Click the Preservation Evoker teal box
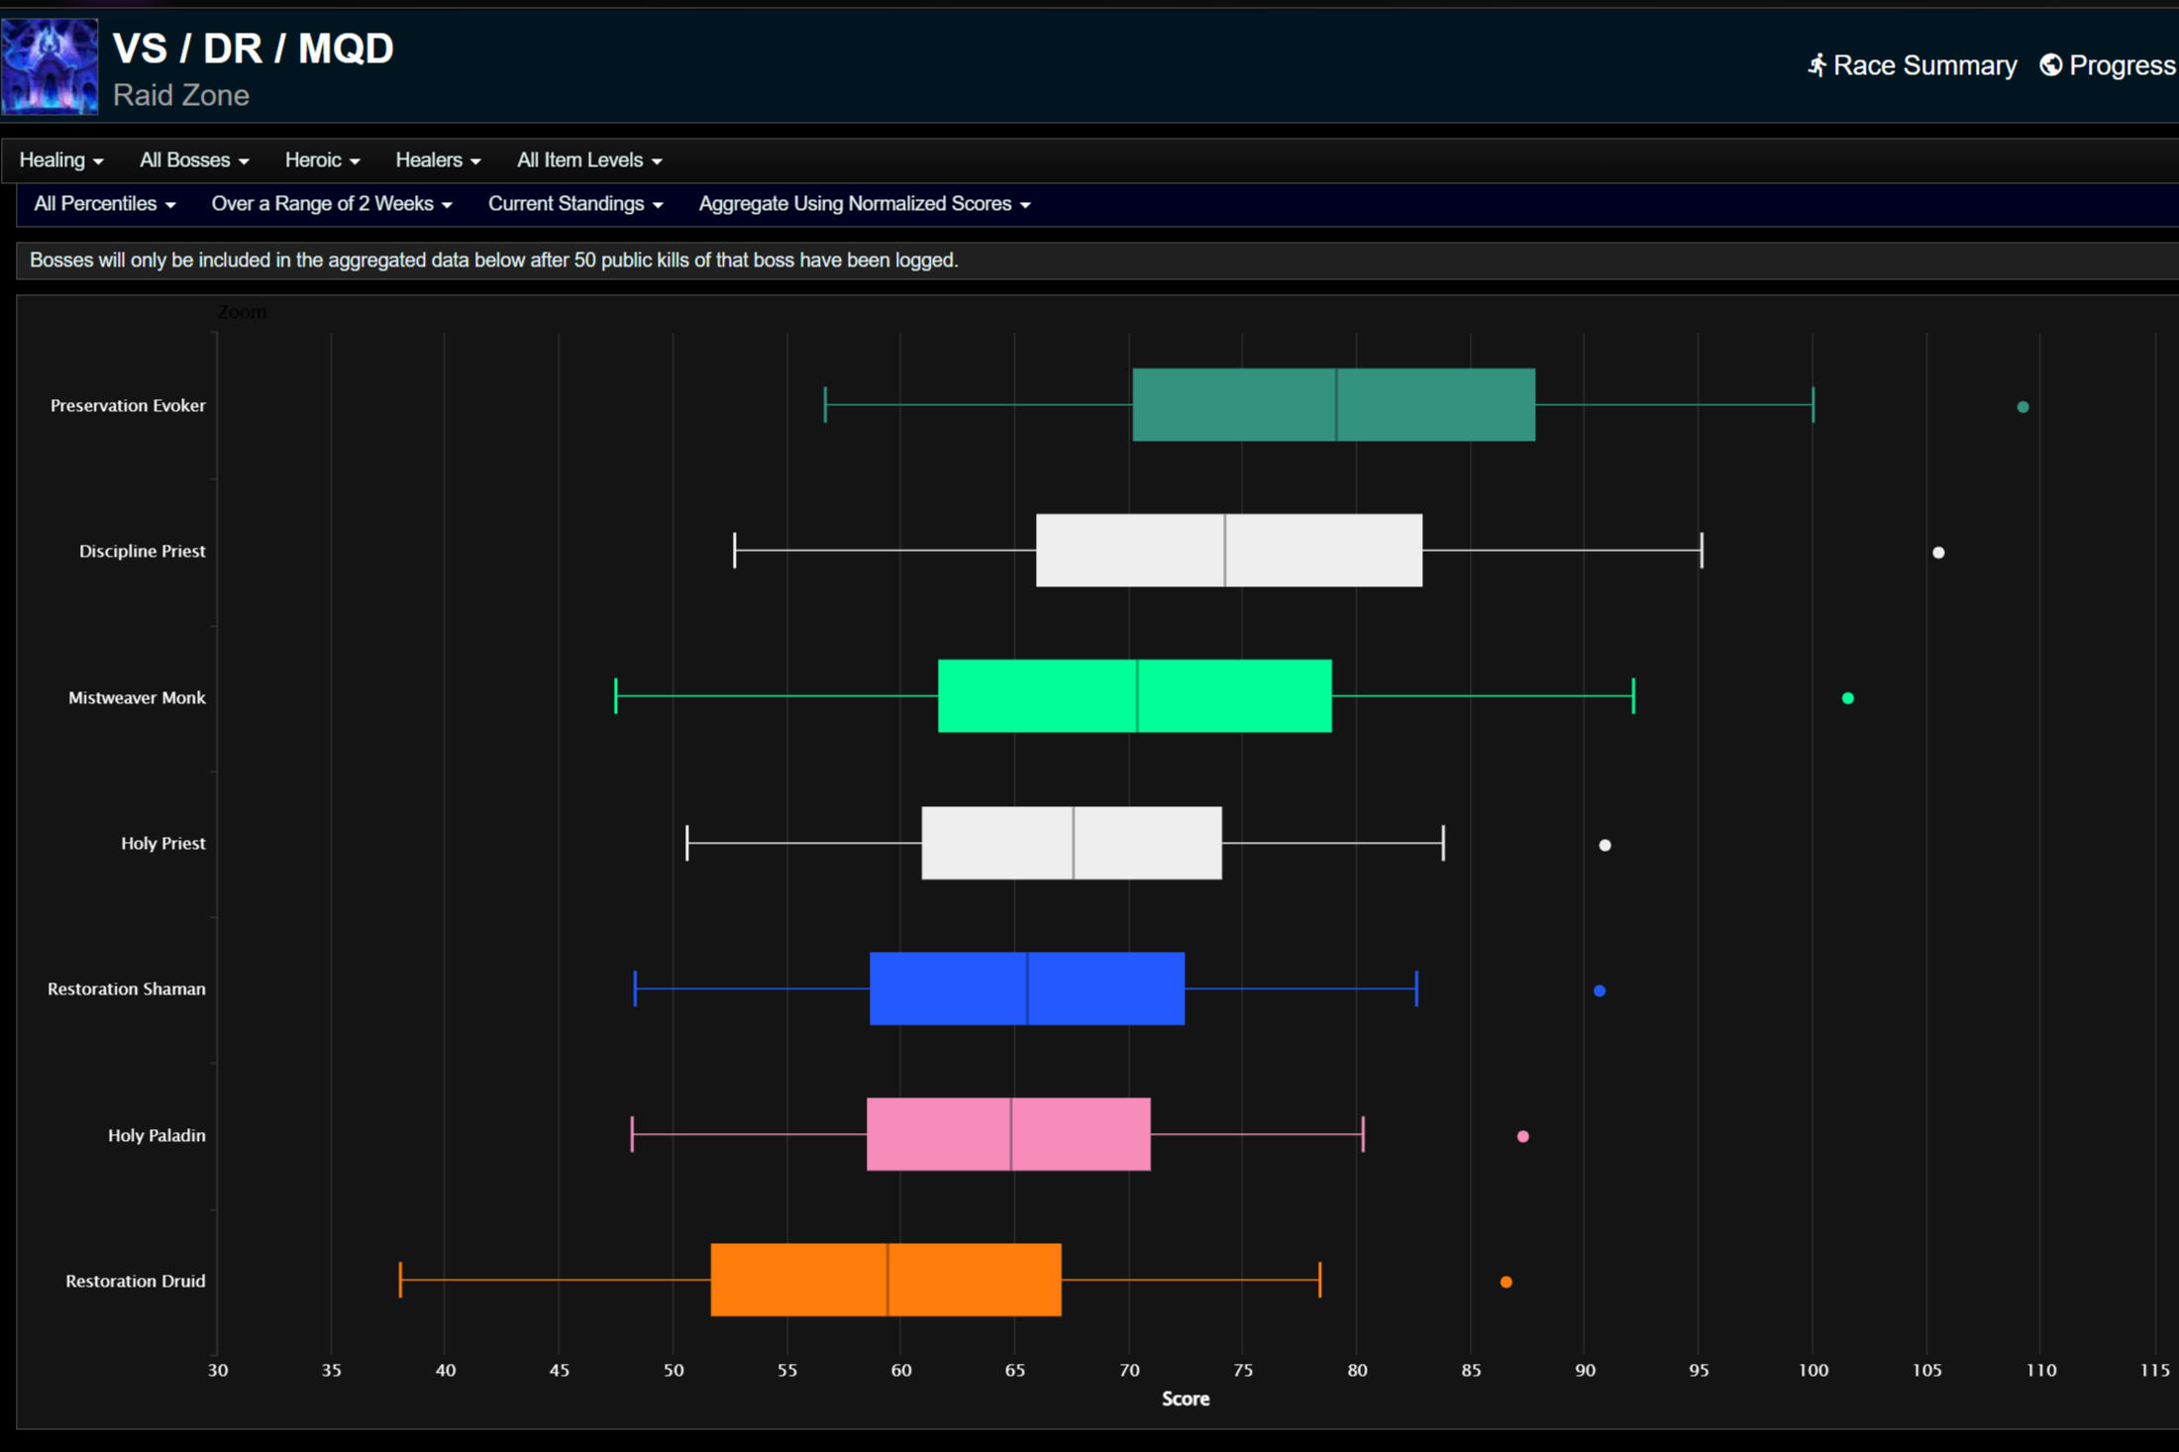The width and height of the screenshot is (2179, 1452). [1333, 405]
